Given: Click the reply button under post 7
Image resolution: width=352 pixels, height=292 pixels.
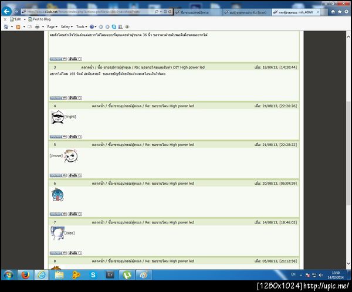Looking at the screenshot, I should 58,253.
